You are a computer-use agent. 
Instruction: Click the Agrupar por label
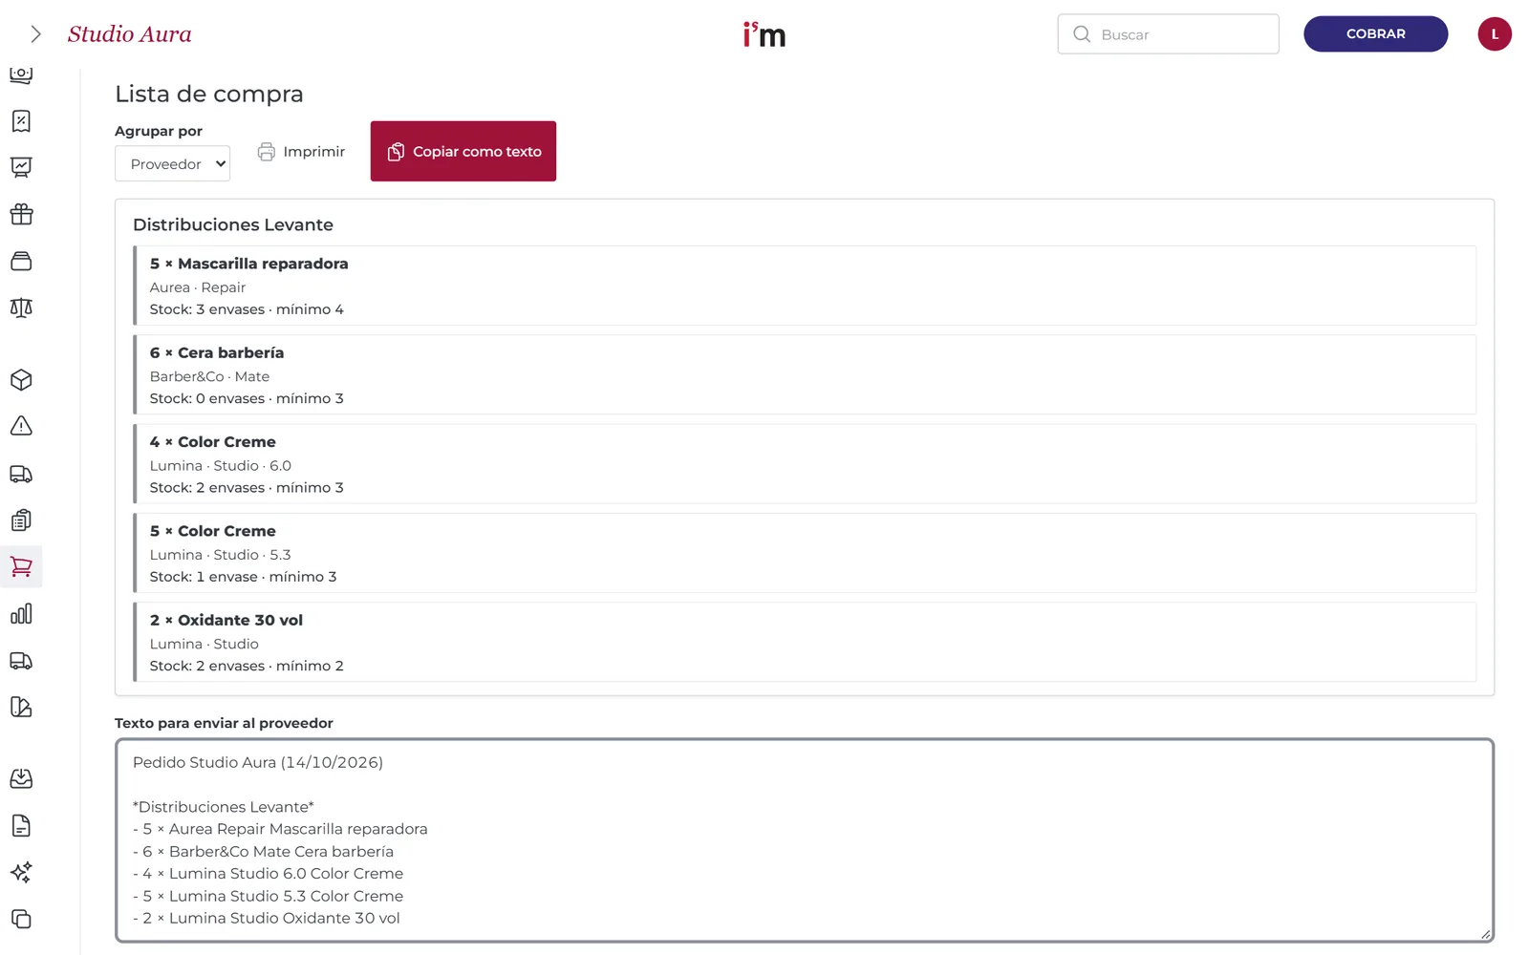point(159,131)
